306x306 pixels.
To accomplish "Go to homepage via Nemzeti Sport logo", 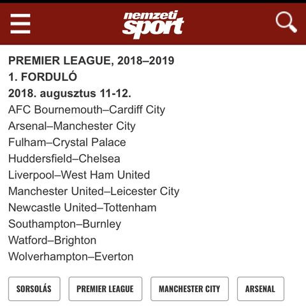I will [x=153, y=24].
